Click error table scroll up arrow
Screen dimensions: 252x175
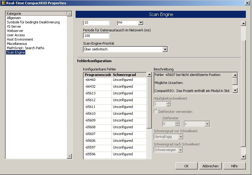[149, 74]
